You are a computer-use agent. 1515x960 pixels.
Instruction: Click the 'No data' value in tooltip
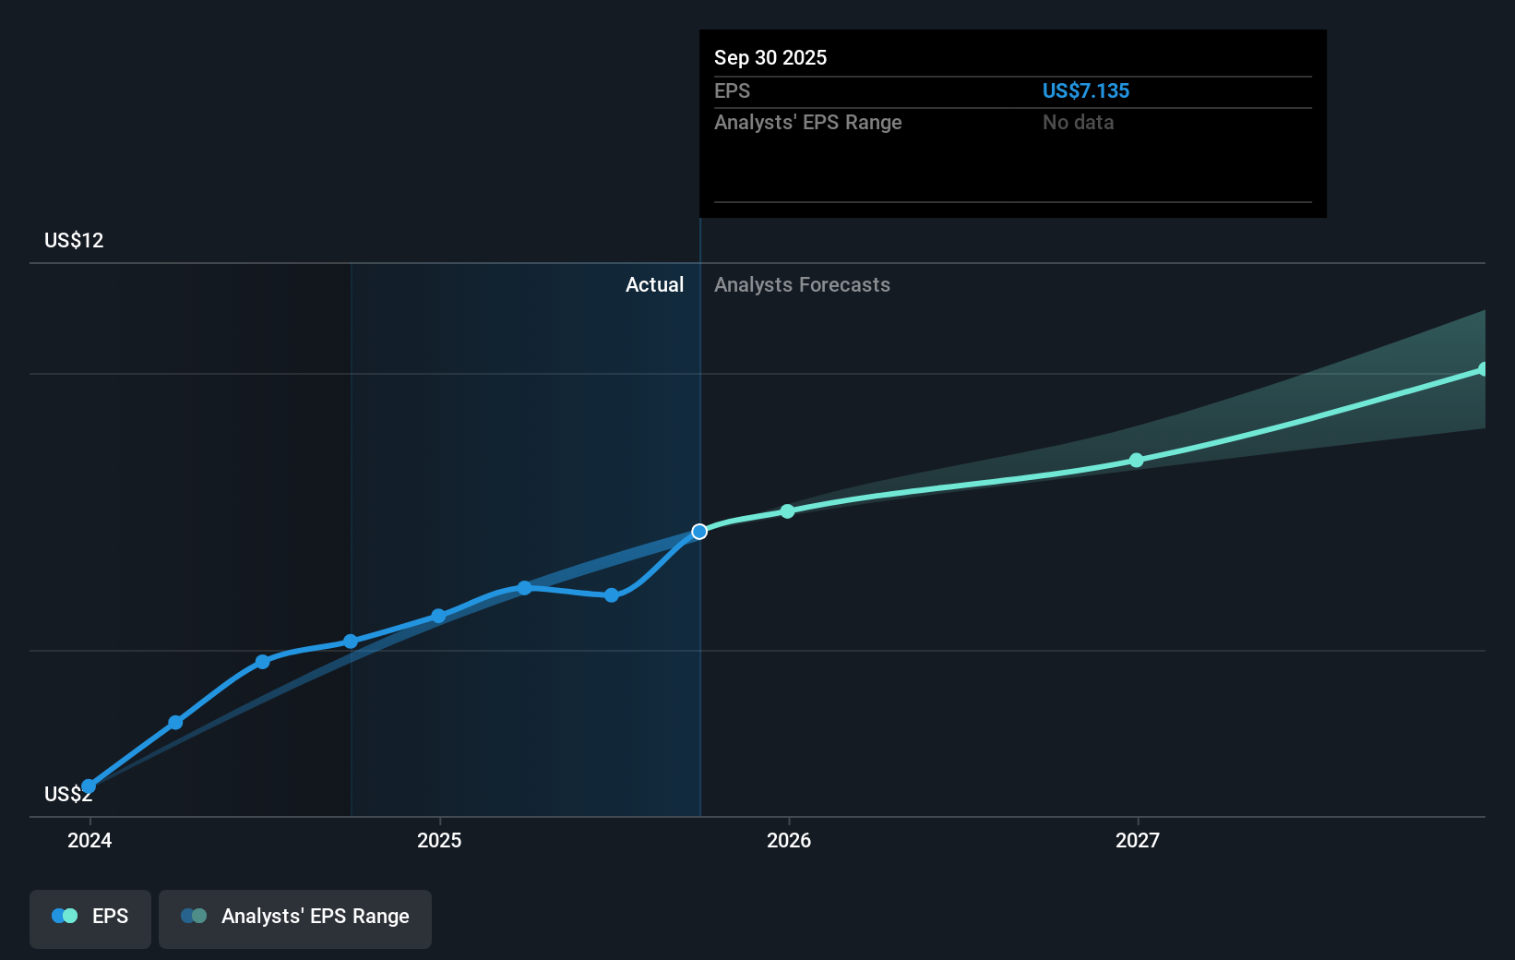click(1078, 122)
